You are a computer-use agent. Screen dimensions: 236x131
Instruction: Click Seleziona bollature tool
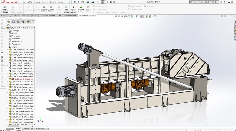coord(51,7)
